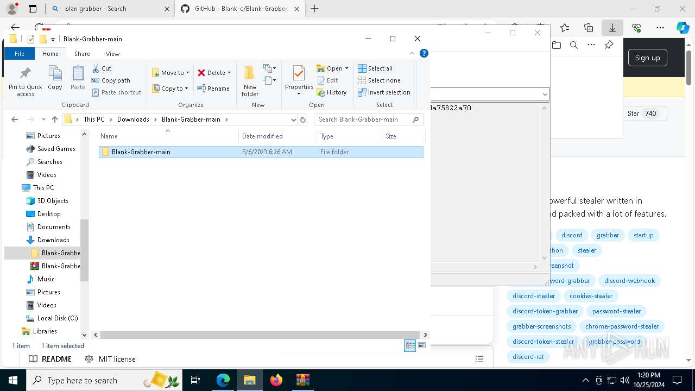695x391 pixels.
Task: Click Select all
Action: click(x=375, y=68)
